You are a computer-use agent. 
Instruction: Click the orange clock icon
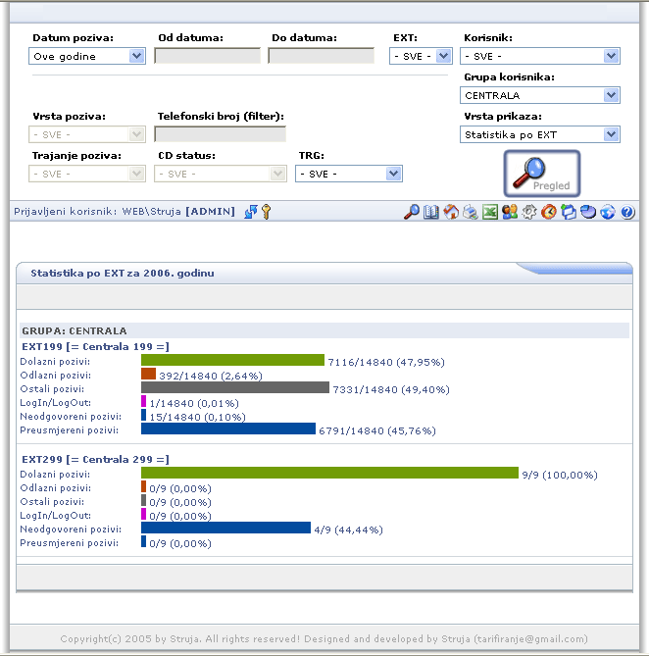(549, 212)
